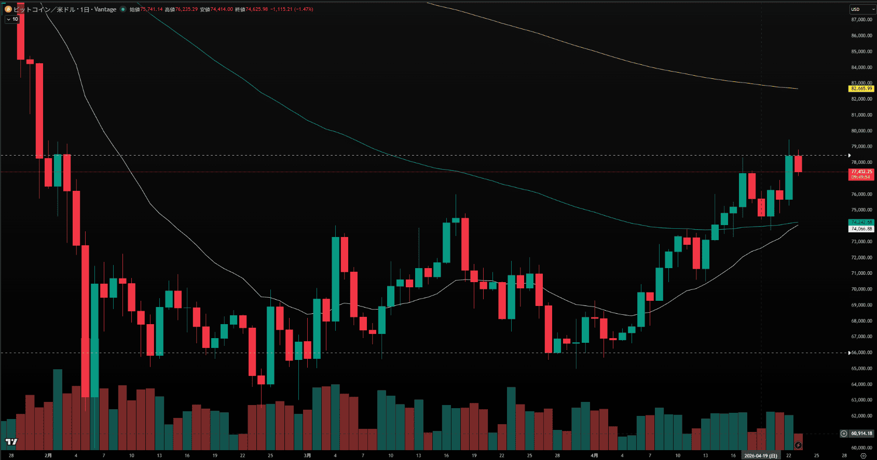Click the 60,914.18 crosshair price label
Screen dimensions: 877x460
pyautogui.click(x=861, y=434)
